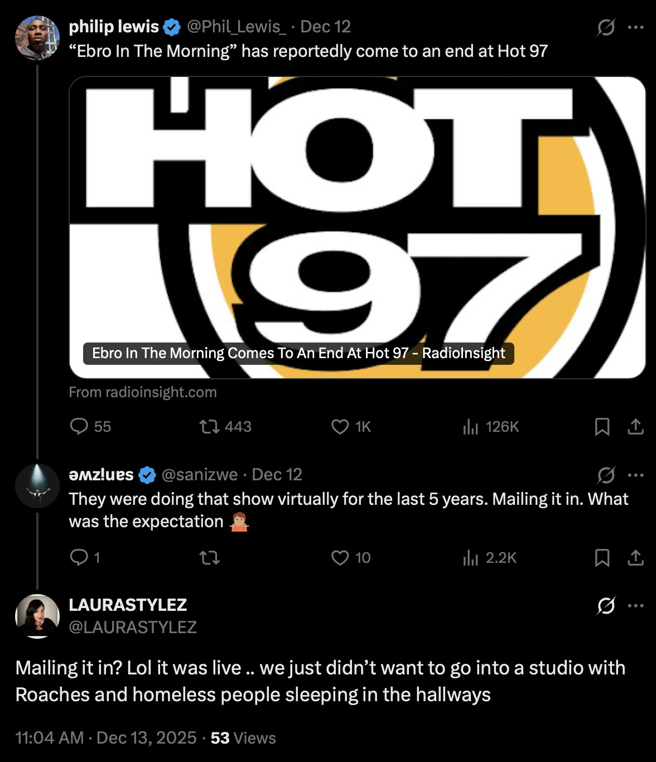656x762 pixels.
Task: Open the radioinsight.com source link
Action: pos(142,392)
